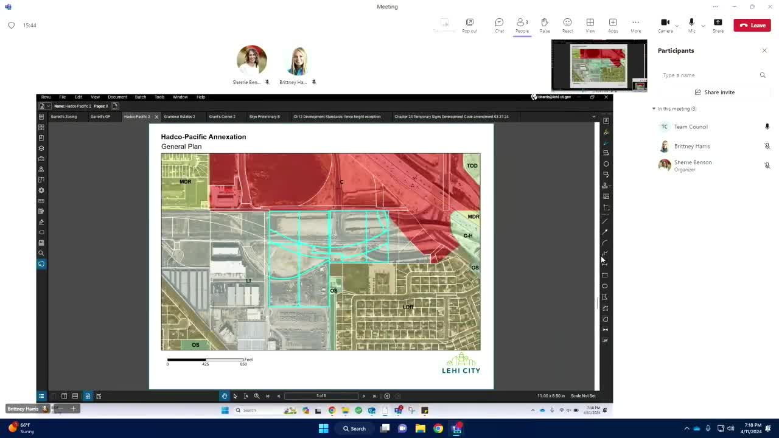Open the Chat panel in Teams
Screen dimensions: 779x438
tap(499, 25)
